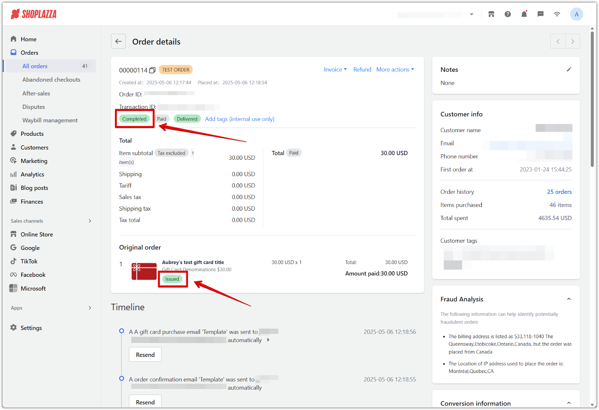Click the Delivered status badge
The image size is (599, 410).
click(x=187, y=119)
